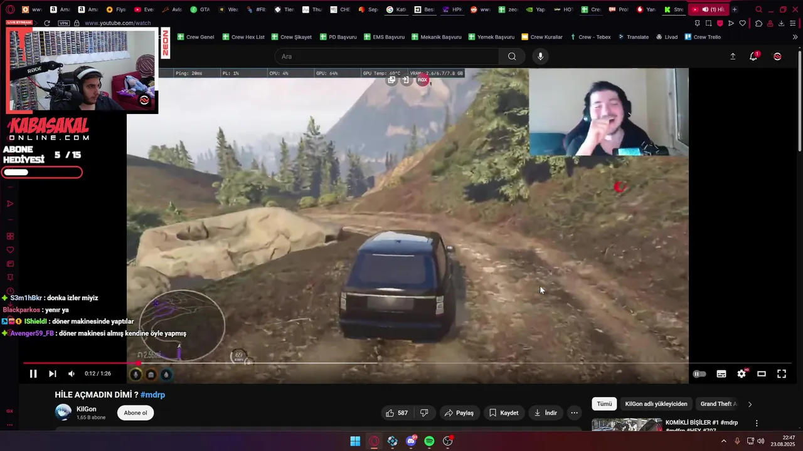The height and width of the screenshot is (451, 803).
Task: Skip to the next video
Action: click(x=53, y=374)
